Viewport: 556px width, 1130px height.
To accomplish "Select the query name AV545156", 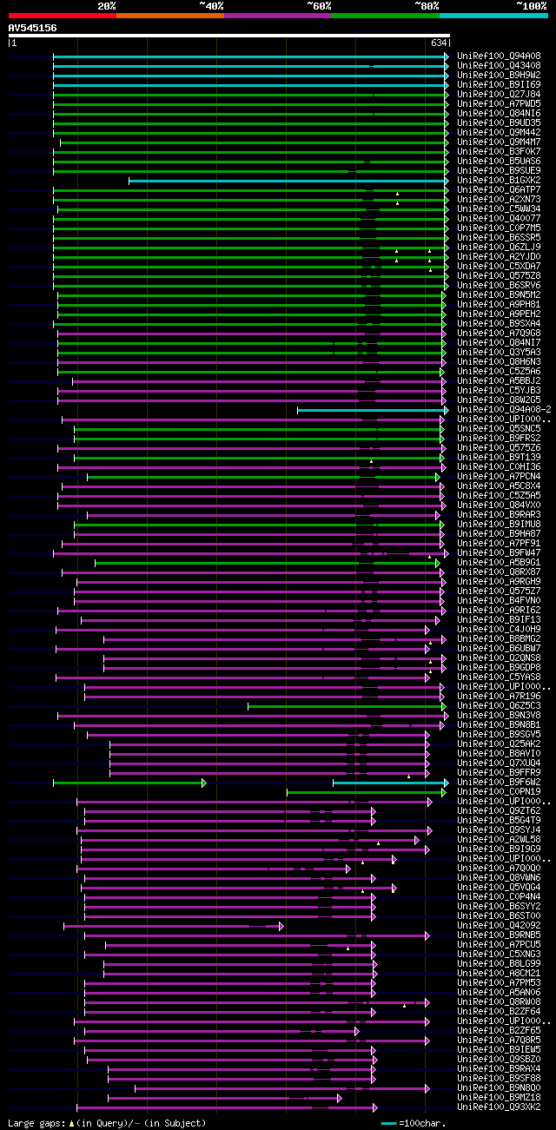I will coord(33,28).
